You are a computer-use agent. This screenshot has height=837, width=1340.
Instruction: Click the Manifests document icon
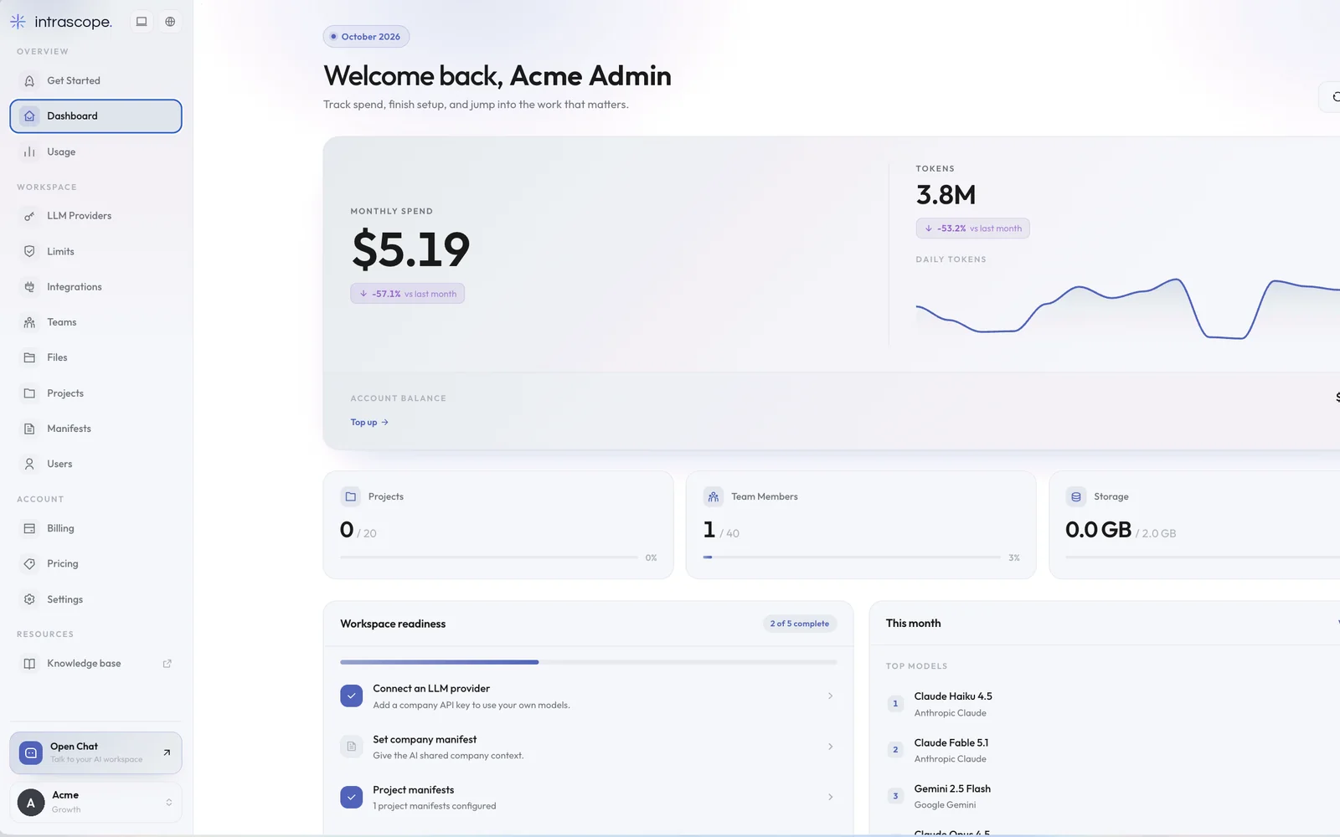click(x=29, y=429)
